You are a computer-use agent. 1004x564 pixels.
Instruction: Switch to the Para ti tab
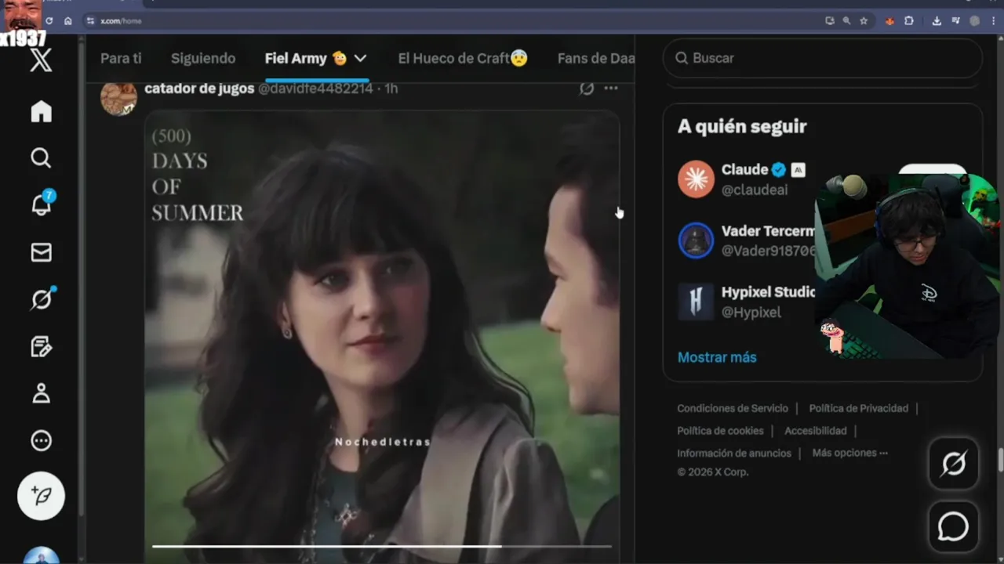[121, 58]
